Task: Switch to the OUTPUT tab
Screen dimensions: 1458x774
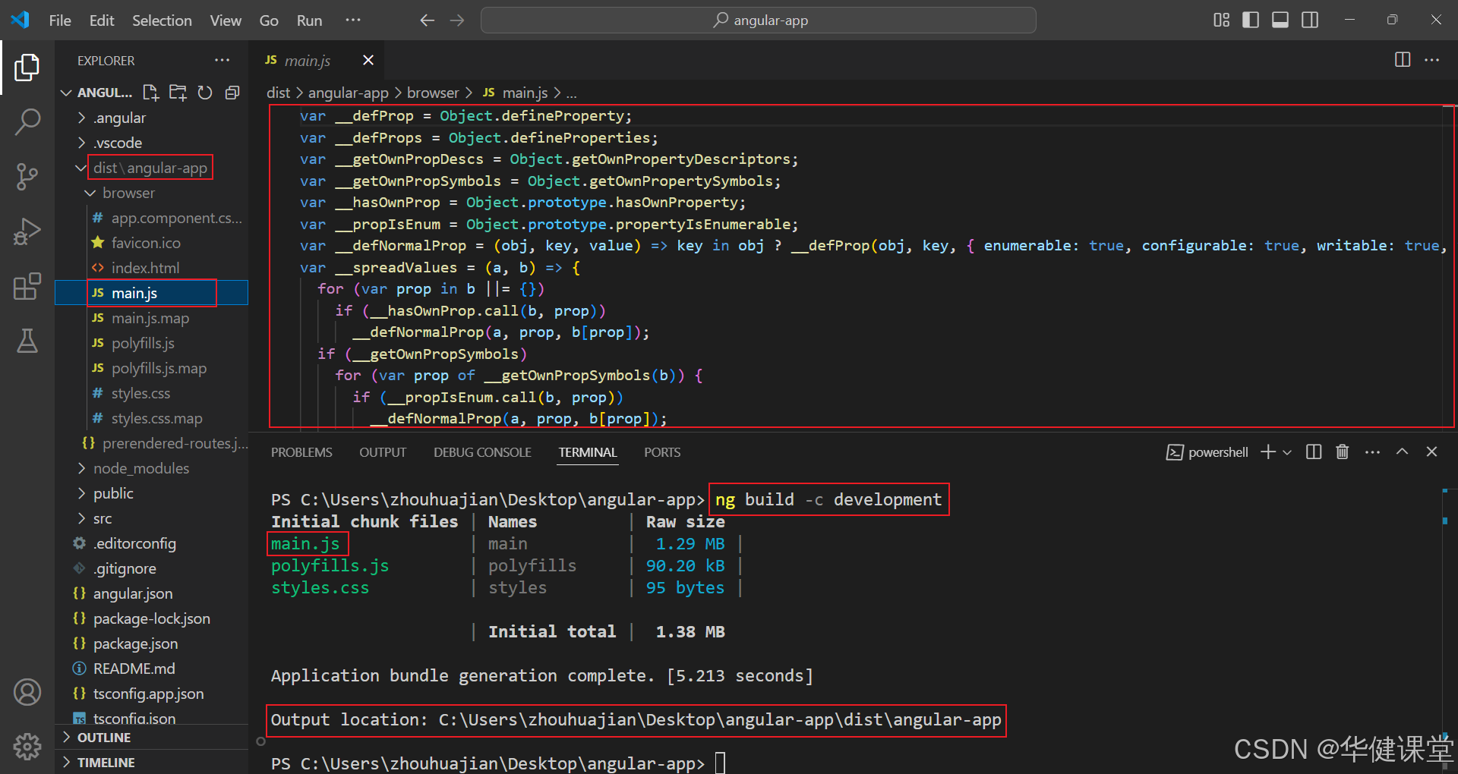Action: (x=383, y=452)
